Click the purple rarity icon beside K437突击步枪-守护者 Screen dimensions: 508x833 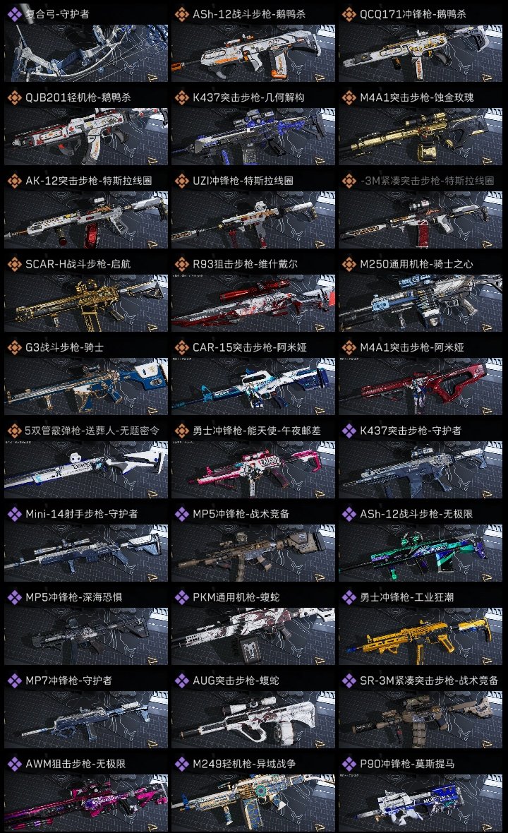(x=349, y=431)
